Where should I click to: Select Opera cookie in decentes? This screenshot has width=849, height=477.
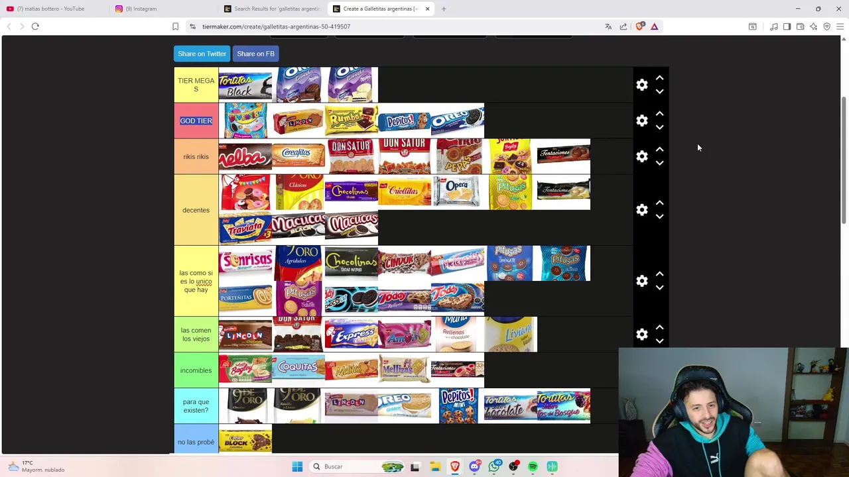click(458, 192)
